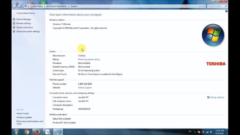Open Windows Update under See also
Image resolution: width=240 pixels, height=135 pixels.
tap(24, 117)
